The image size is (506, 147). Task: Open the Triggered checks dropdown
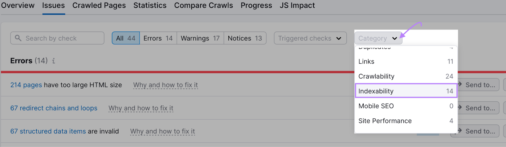[x=310, y=38]
